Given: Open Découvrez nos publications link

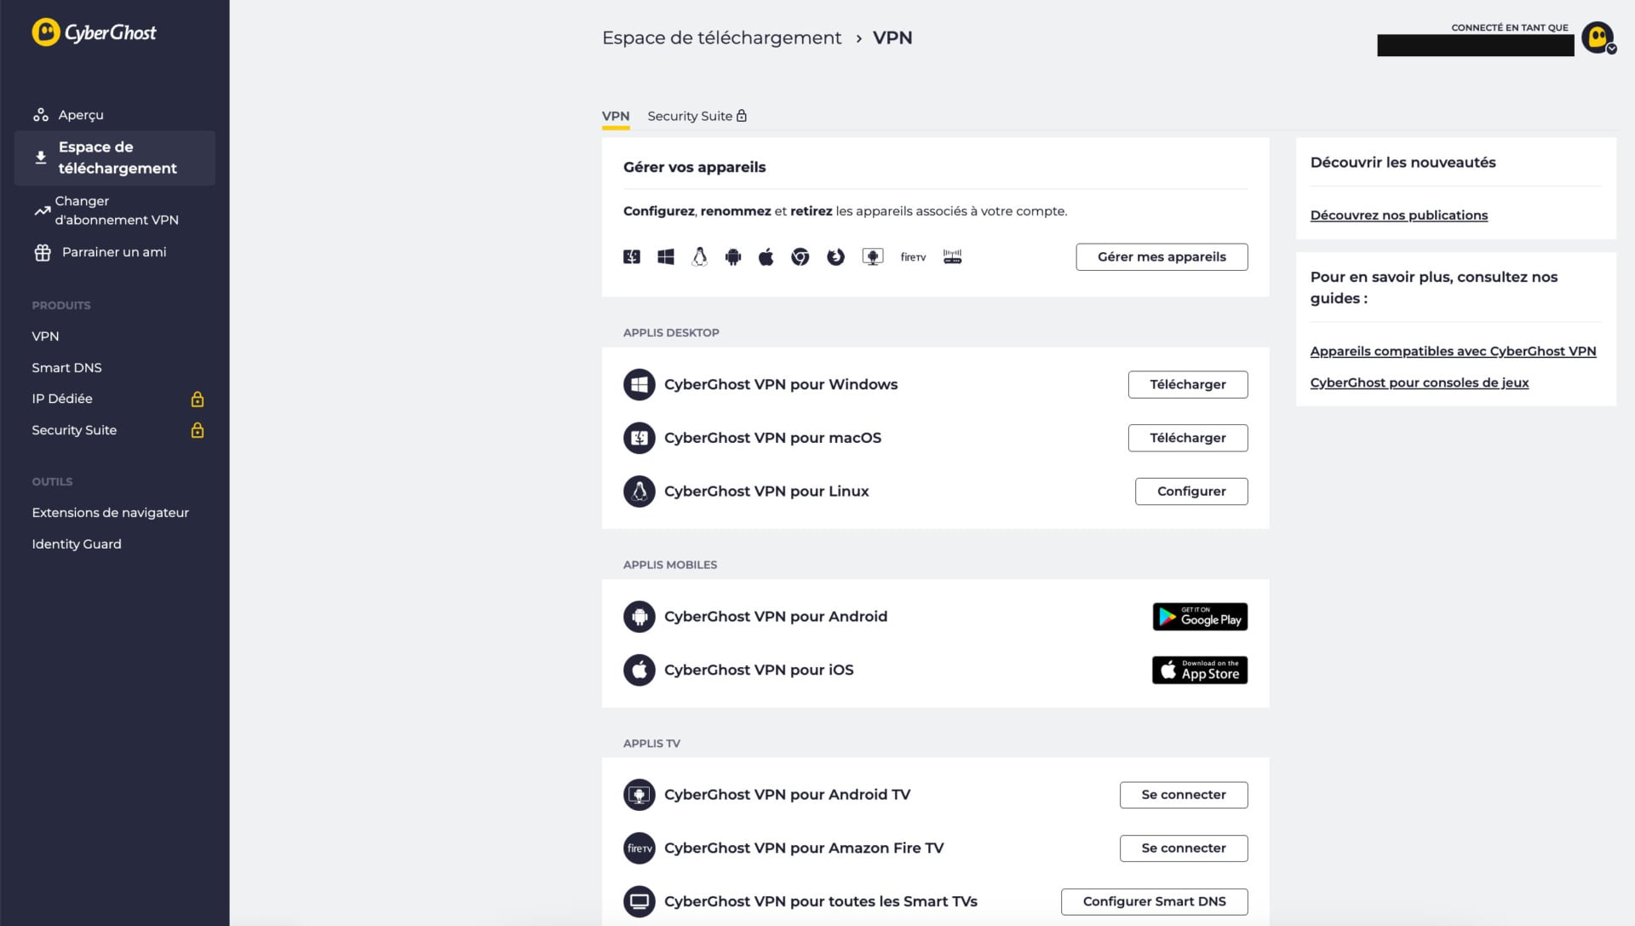Looking at the screenshot, I should [x=1399, y=215].
